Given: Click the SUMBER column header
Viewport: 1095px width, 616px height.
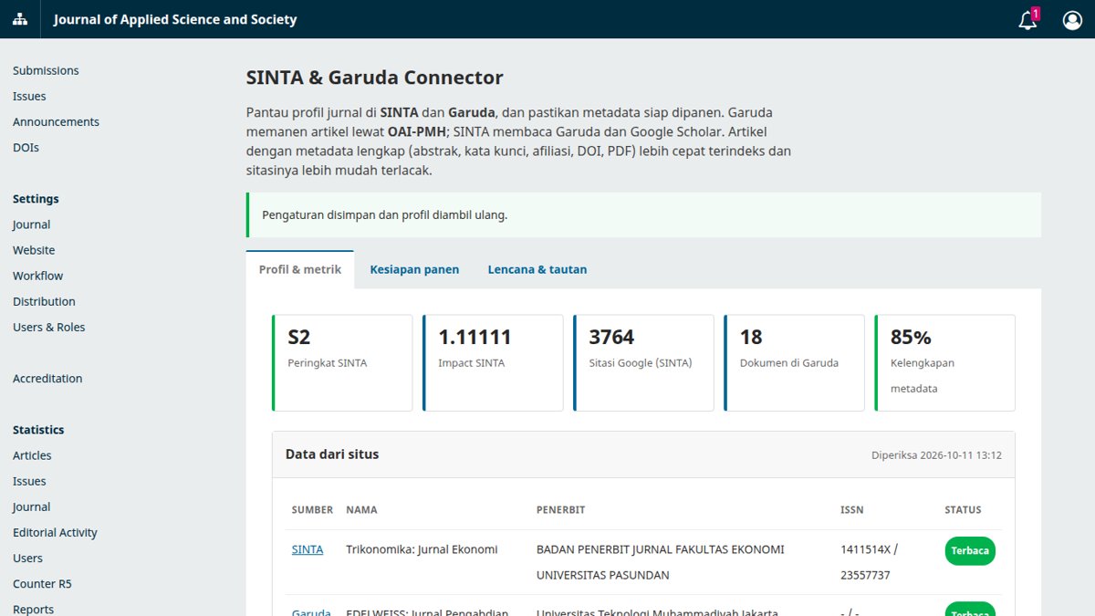Looking at the screenshot, I should coord(312,510).
